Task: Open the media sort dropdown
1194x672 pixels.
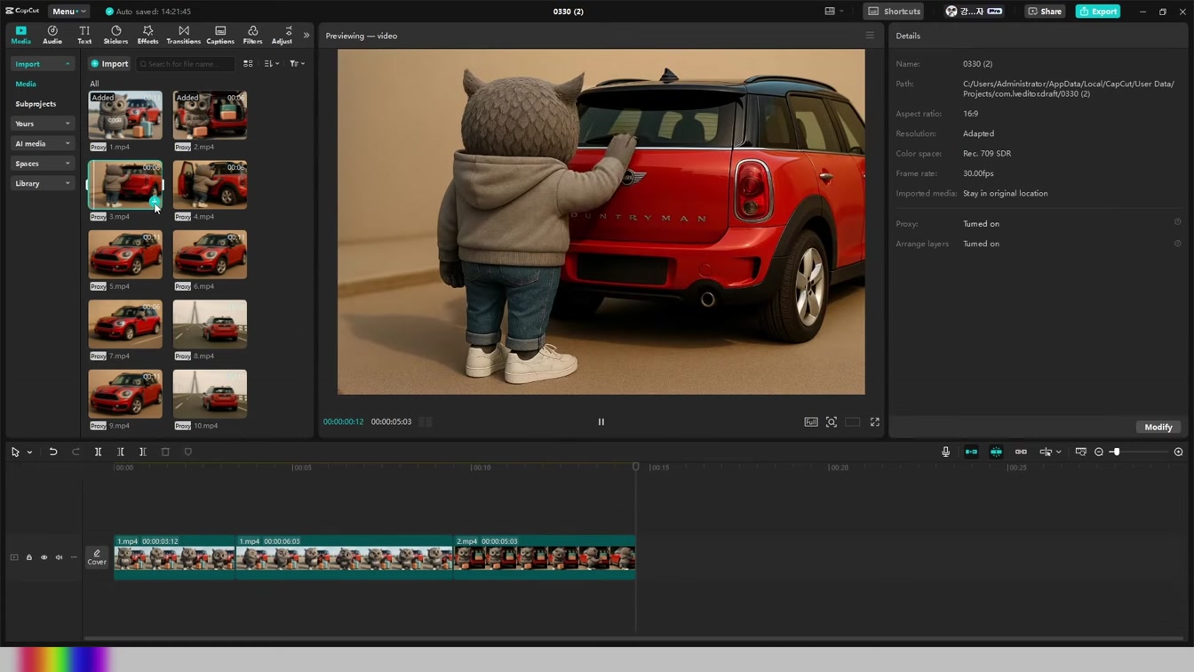Action: click(x=272, y=64)
